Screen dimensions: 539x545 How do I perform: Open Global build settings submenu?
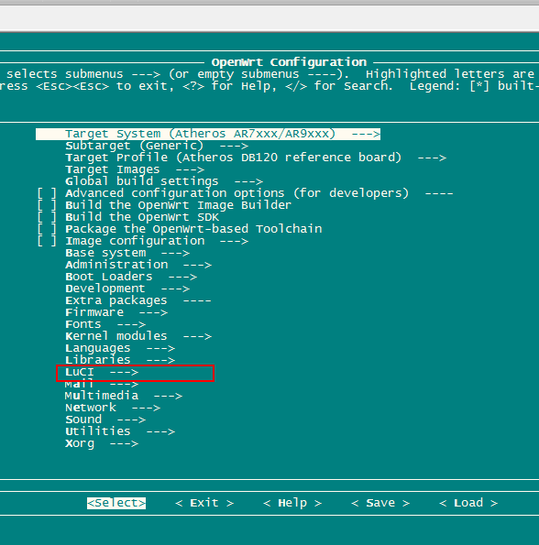coord(164,181)
